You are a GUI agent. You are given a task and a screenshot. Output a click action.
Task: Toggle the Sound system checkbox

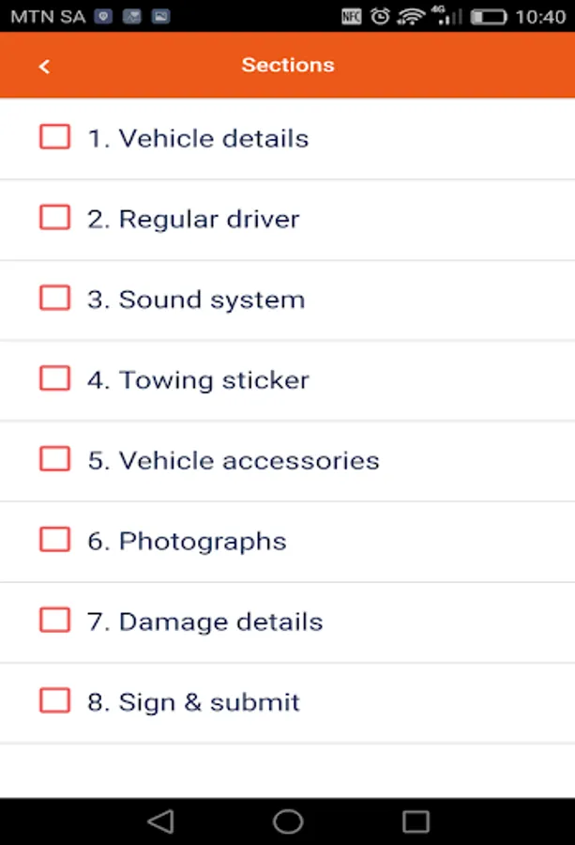tap(54, 299)
